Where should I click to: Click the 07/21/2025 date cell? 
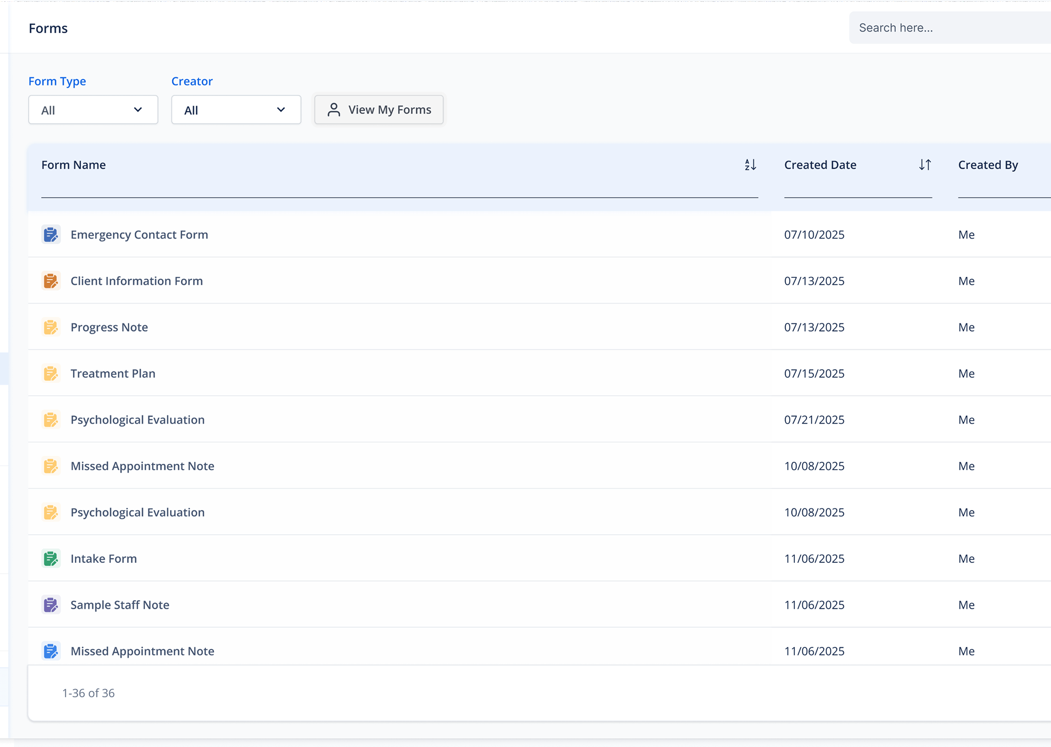814,420
